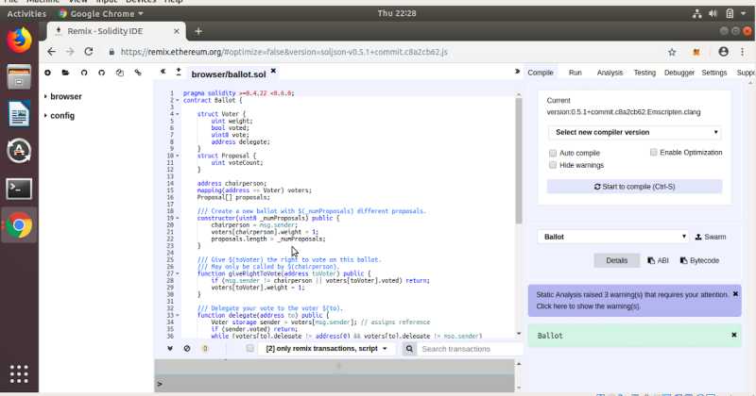Click the pending transactions counter badge
This screenshot has width=756, height=396.
tap(205, 348)
